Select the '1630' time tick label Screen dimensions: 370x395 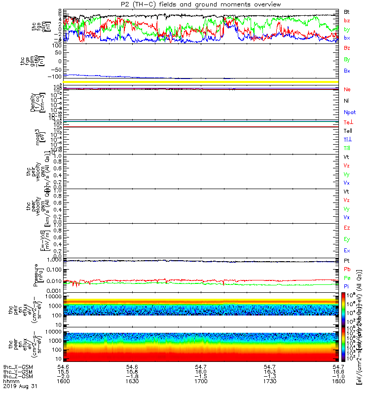coord(132,381)
